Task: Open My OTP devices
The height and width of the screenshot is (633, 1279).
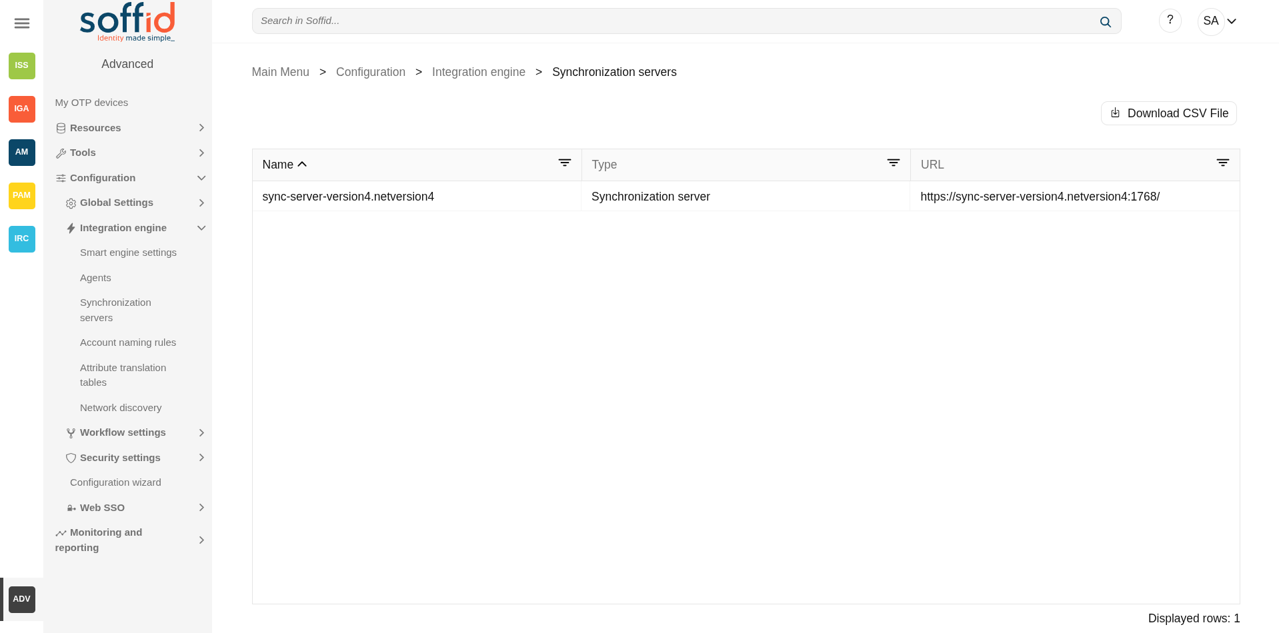Action: click(91, 103)
